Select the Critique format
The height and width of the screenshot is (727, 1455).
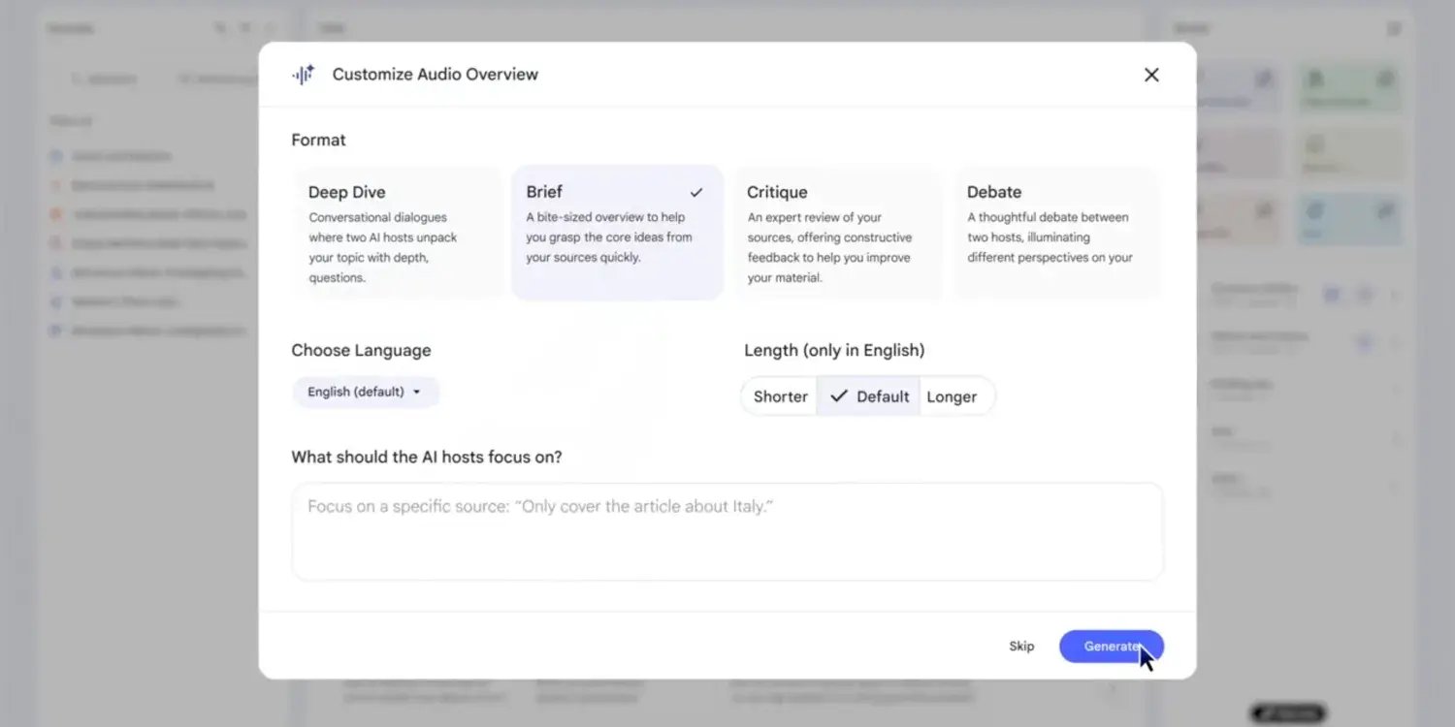coord(837,233)
